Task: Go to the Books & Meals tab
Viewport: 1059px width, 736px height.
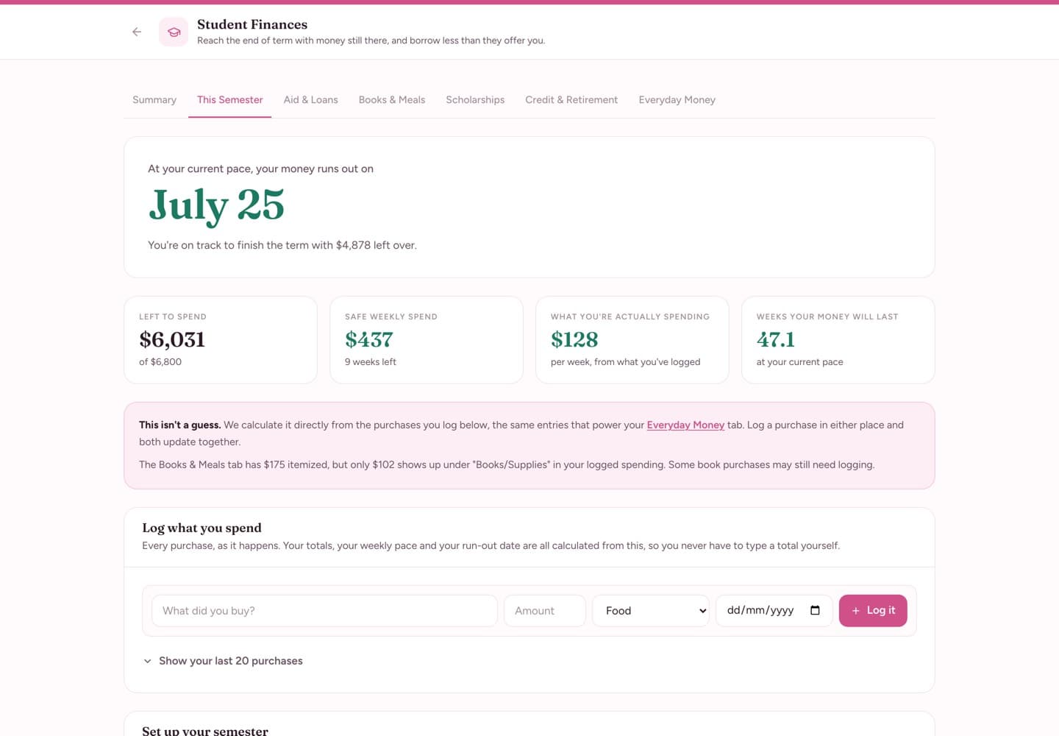Action: pos(392,99)
